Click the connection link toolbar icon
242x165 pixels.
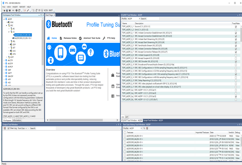click(x=28, y=10)
